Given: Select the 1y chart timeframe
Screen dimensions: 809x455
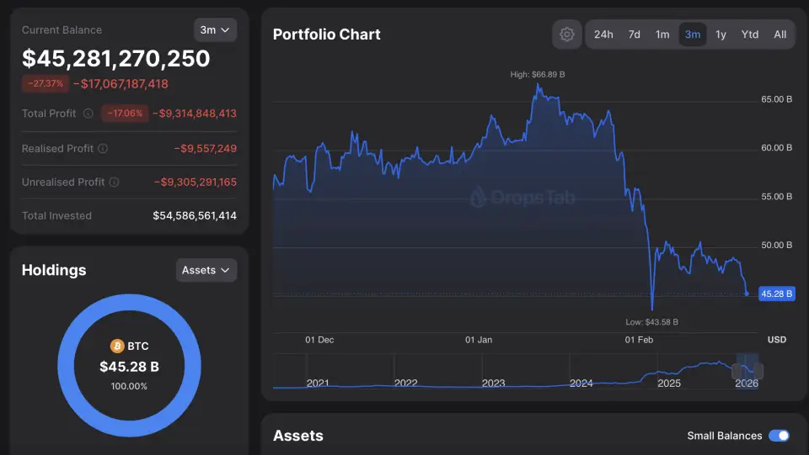Looking at the screenshot, I should coord(721,34).
